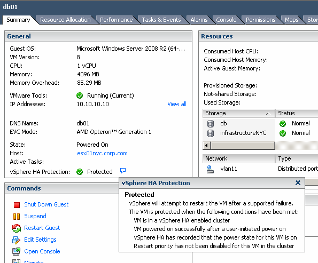This screenshot has height=263, width=318.
Task: Click the Open Console command
Action: (x=42, y=251)
